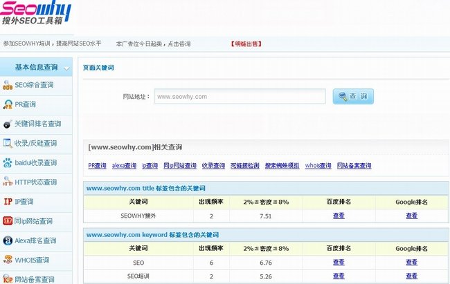Click the ICP 网站备案查询 icon
The image size is (450, 284).
[8, 278]
